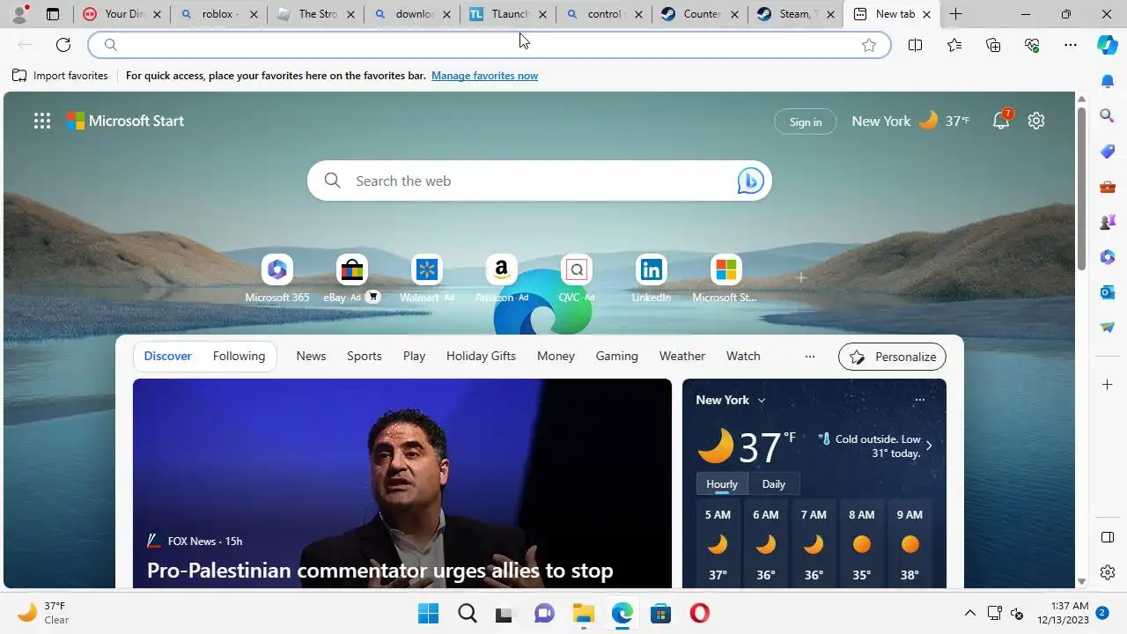1127x634 pixels.
Task: Open sidebar settings gear icon
Action: 1108,572
